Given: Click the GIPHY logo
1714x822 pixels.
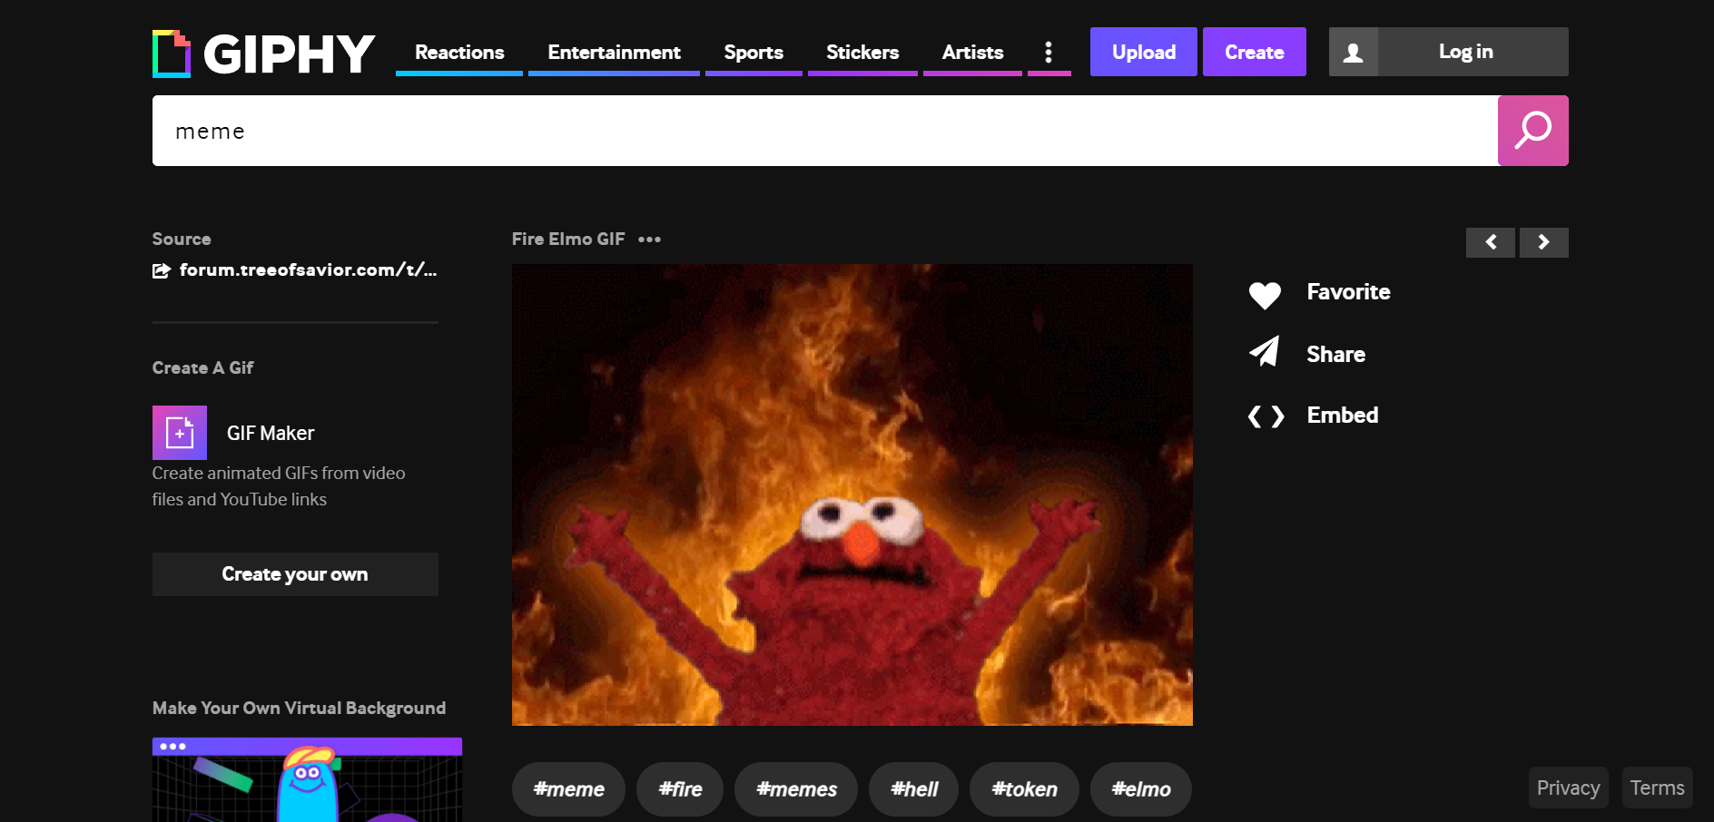Looking at the screenshot, I should [x=263, y=54].
